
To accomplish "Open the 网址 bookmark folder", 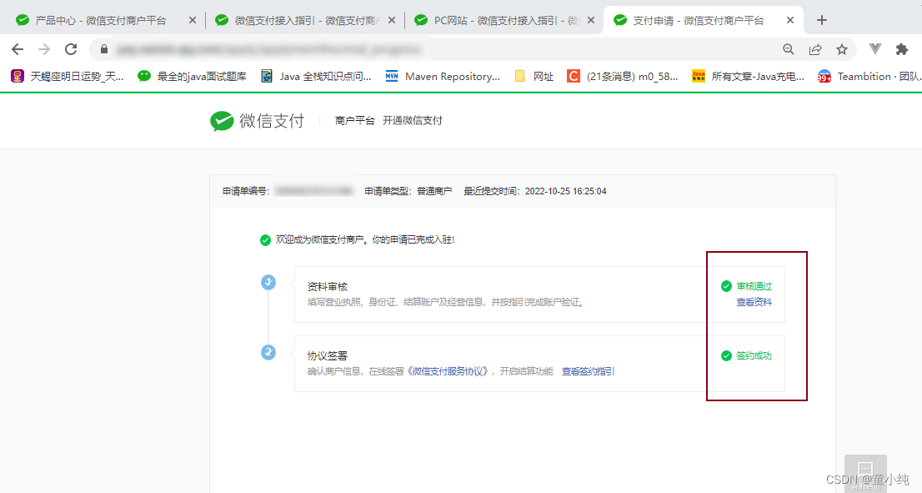I will 534,76.
